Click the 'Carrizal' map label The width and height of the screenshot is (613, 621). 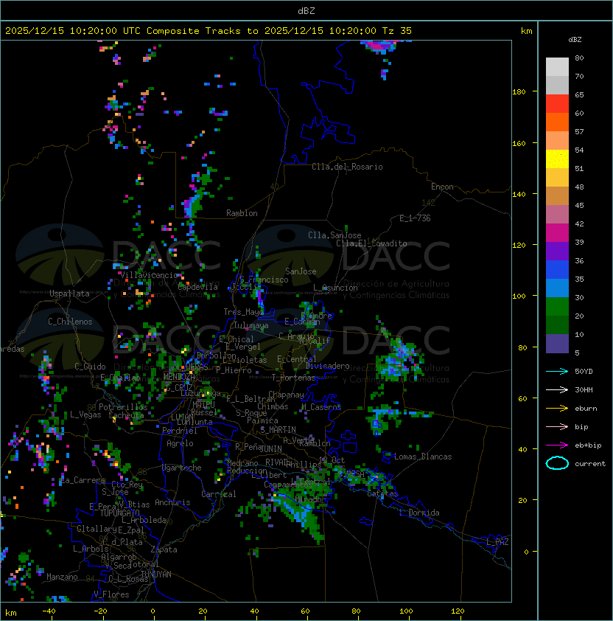click(218, 494)
